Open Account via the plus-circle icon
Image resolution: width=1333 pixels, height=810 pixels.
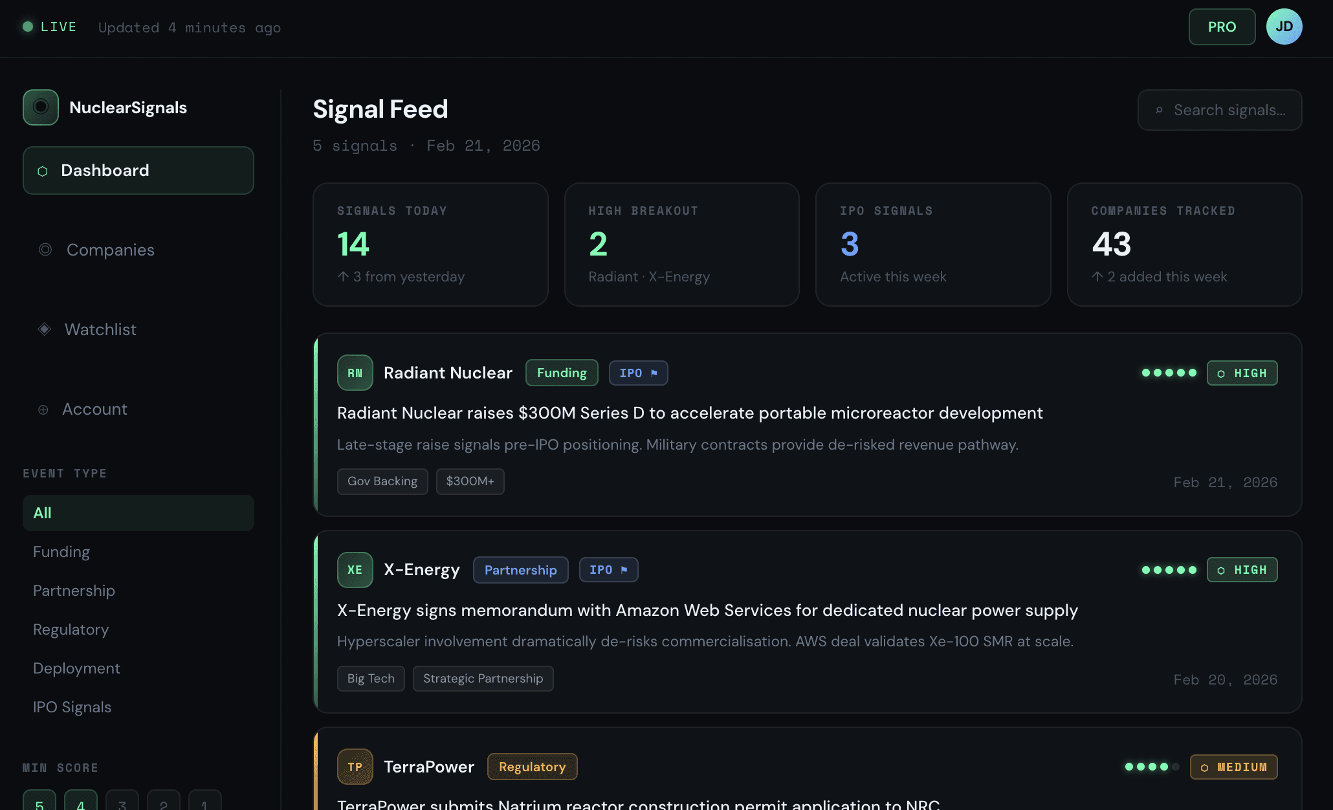43,410
